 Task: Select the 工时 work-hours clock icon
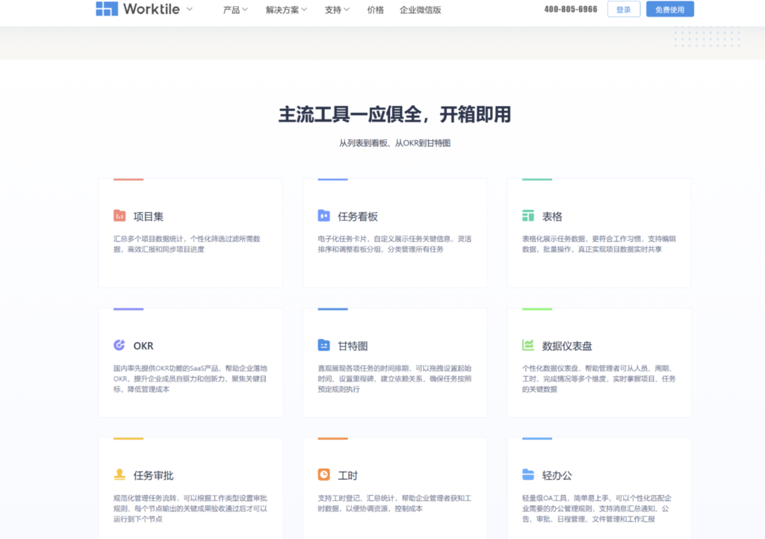pos(324,475)
